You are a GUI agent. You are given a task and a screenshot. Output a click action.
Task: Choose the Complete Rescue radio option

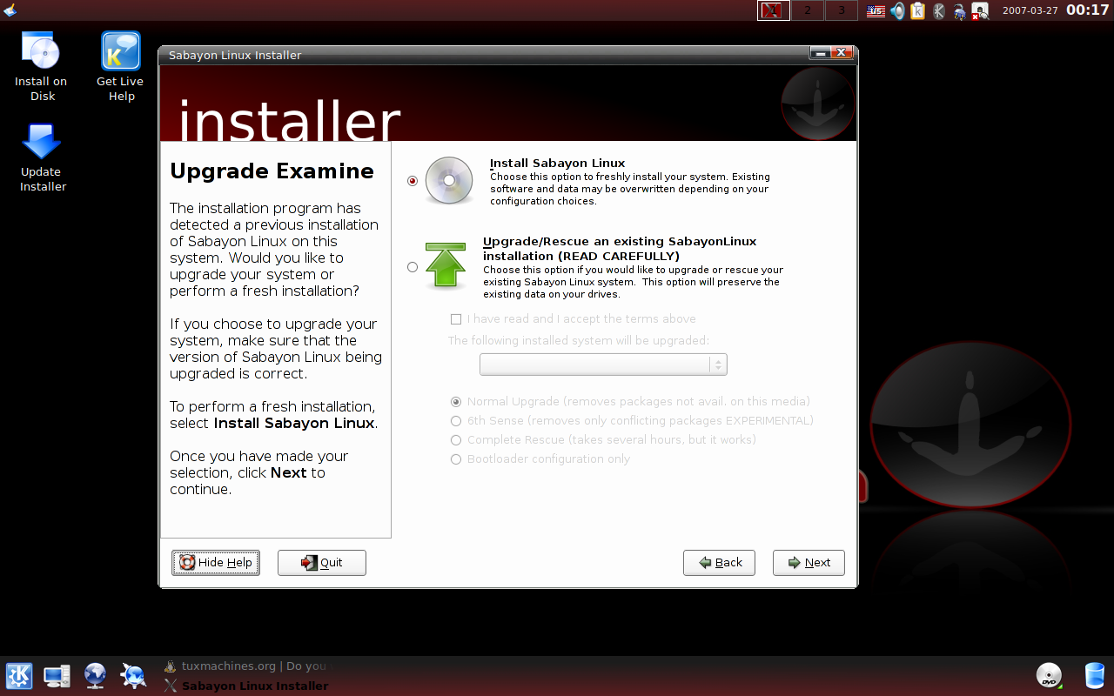(x=455, y=440)
